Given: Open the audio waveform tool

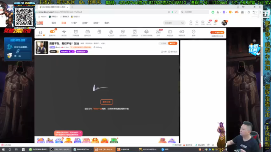Looking at the screenshot, I should coord(64,32).
